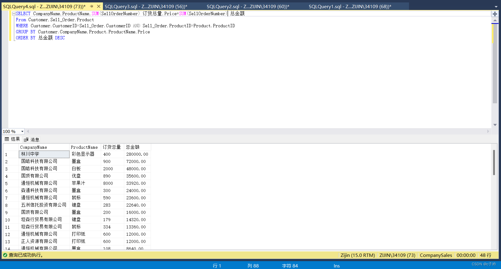Viewport: 501px width, 269px height.
Task: Click the cell 正人资源有限公司
Action: click(x=44, y=241)
